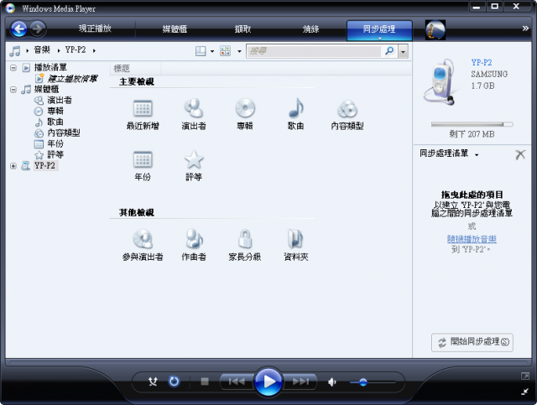The height and width of the screenshot is (405, 537).
Task: Switch to the 燒錄 Burn tab
Action: pos(311,29)
